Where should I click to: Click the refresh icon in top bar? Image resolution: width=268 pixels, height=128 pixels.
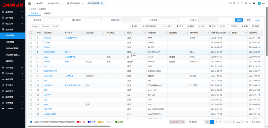[x=250, y=3]
